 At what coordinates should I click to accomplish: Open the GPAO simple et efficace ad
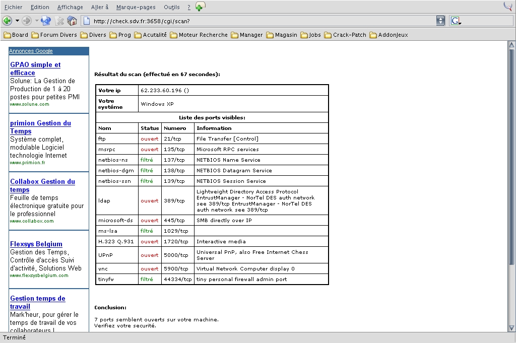coord(35,68)
